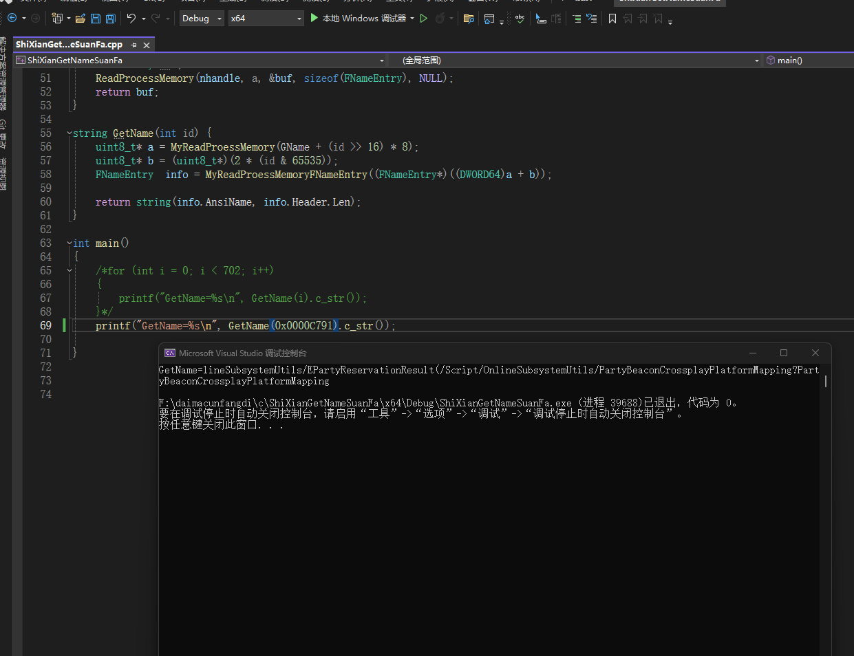This screenshot has width=854, height=656.
Task: Click the debug console window title icon
Action: click(170, 353)
